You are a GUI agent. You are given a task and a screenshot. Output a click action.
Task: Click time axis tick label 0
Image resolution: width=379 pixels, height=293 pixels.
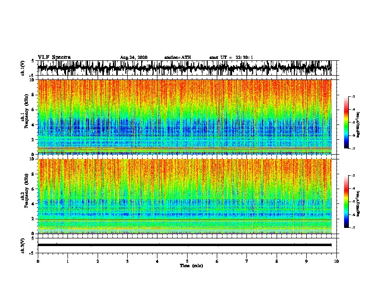pos(38,261)
